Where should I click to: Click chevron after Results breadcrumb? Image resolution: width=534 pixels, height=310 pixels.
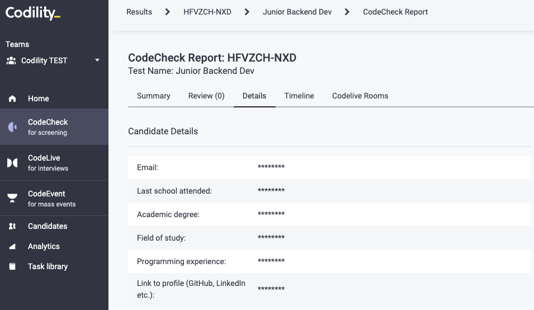[167, 12]
